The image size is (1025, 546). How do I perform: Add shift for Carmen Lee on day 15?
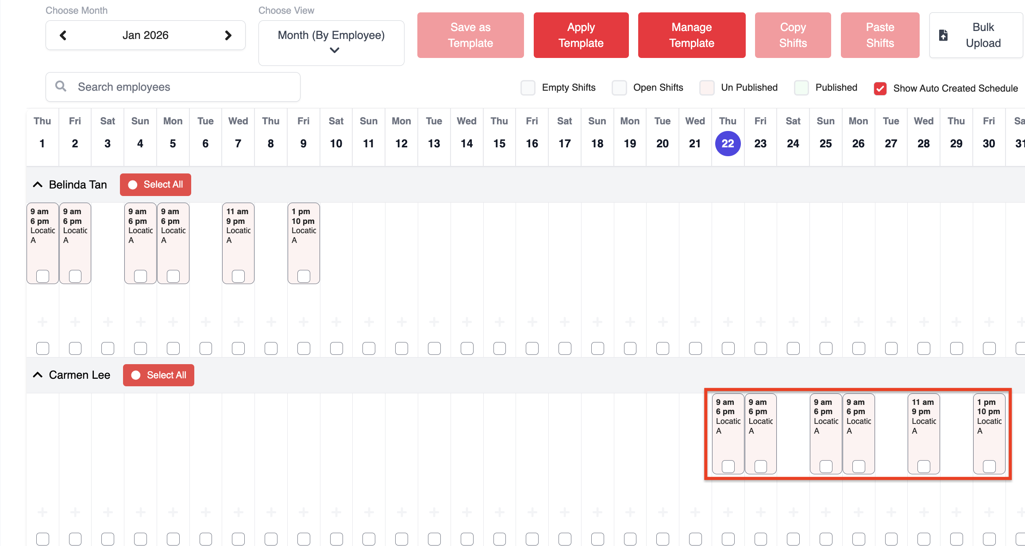coord(499,512)
